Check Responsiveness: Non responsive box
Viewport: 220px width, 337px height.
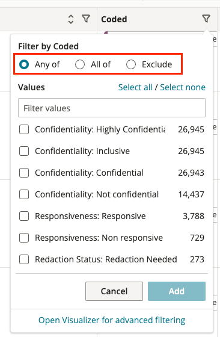pyautogui.click(x=24, y=238)
